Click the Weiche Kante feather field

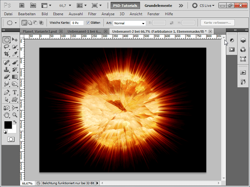(x=77, y=23)
